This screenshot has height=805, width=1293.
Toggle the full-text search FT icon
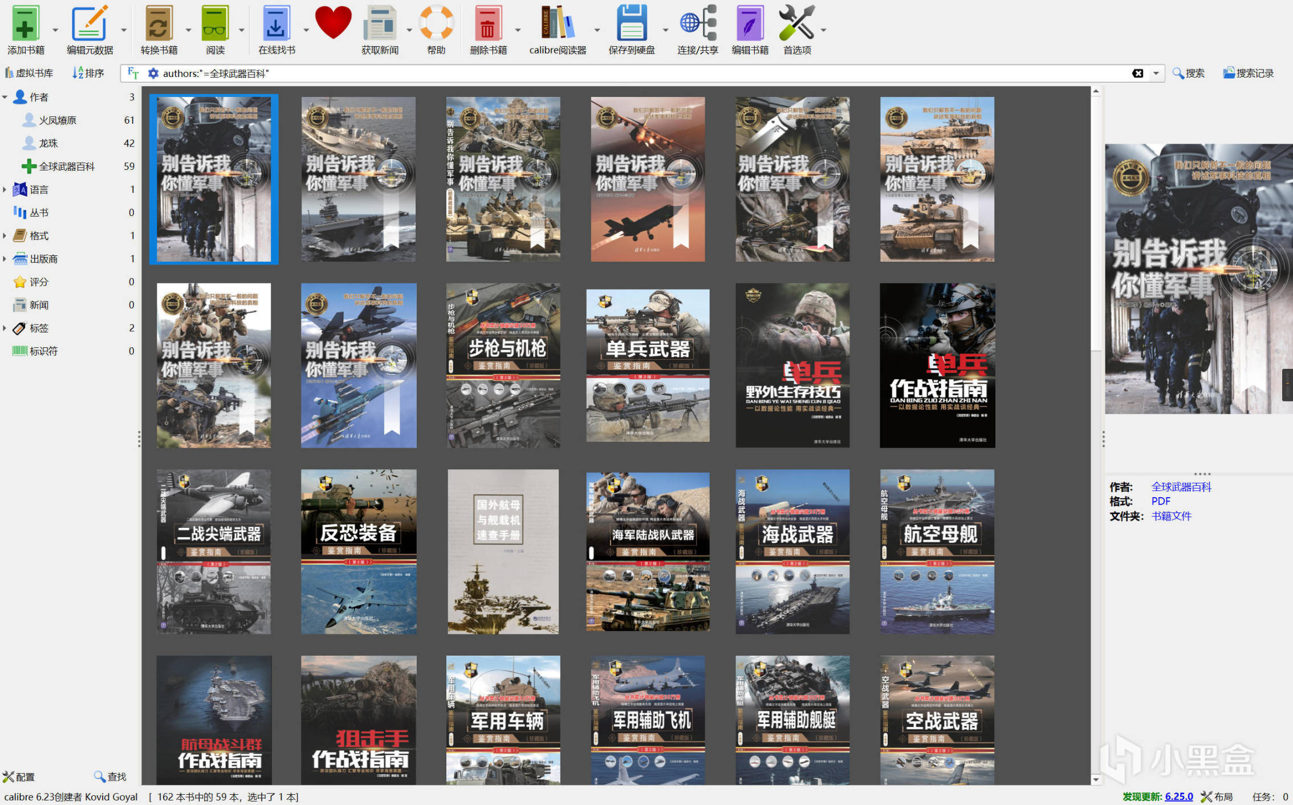133,73
